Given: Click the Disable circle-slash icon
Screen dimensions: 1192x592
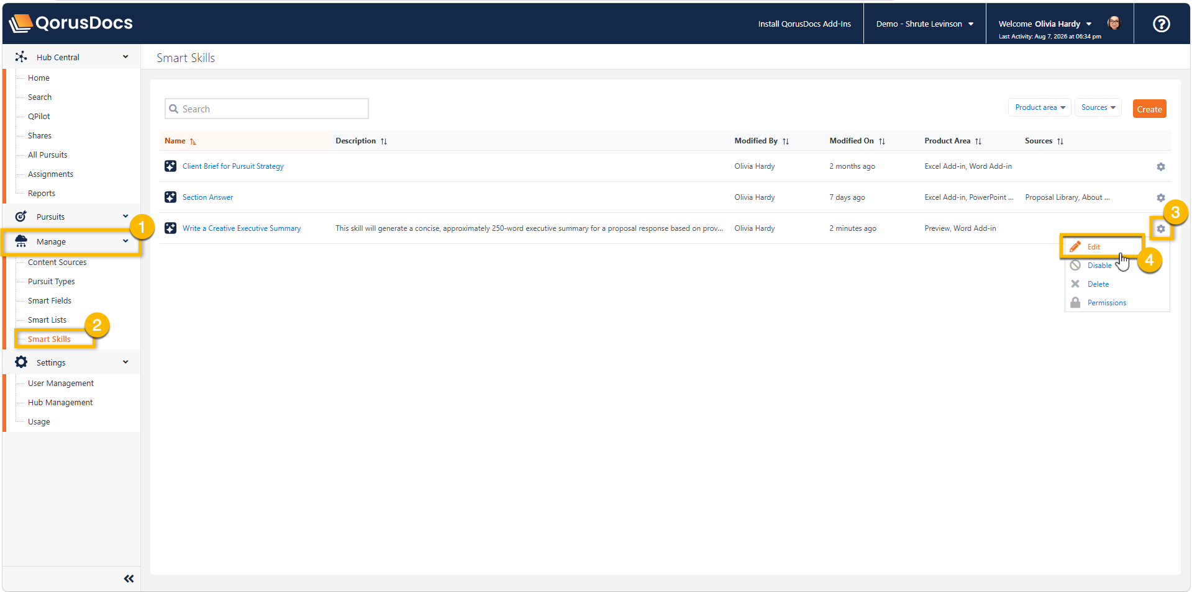Looking at the screenshot, I should pos(1075,265).
